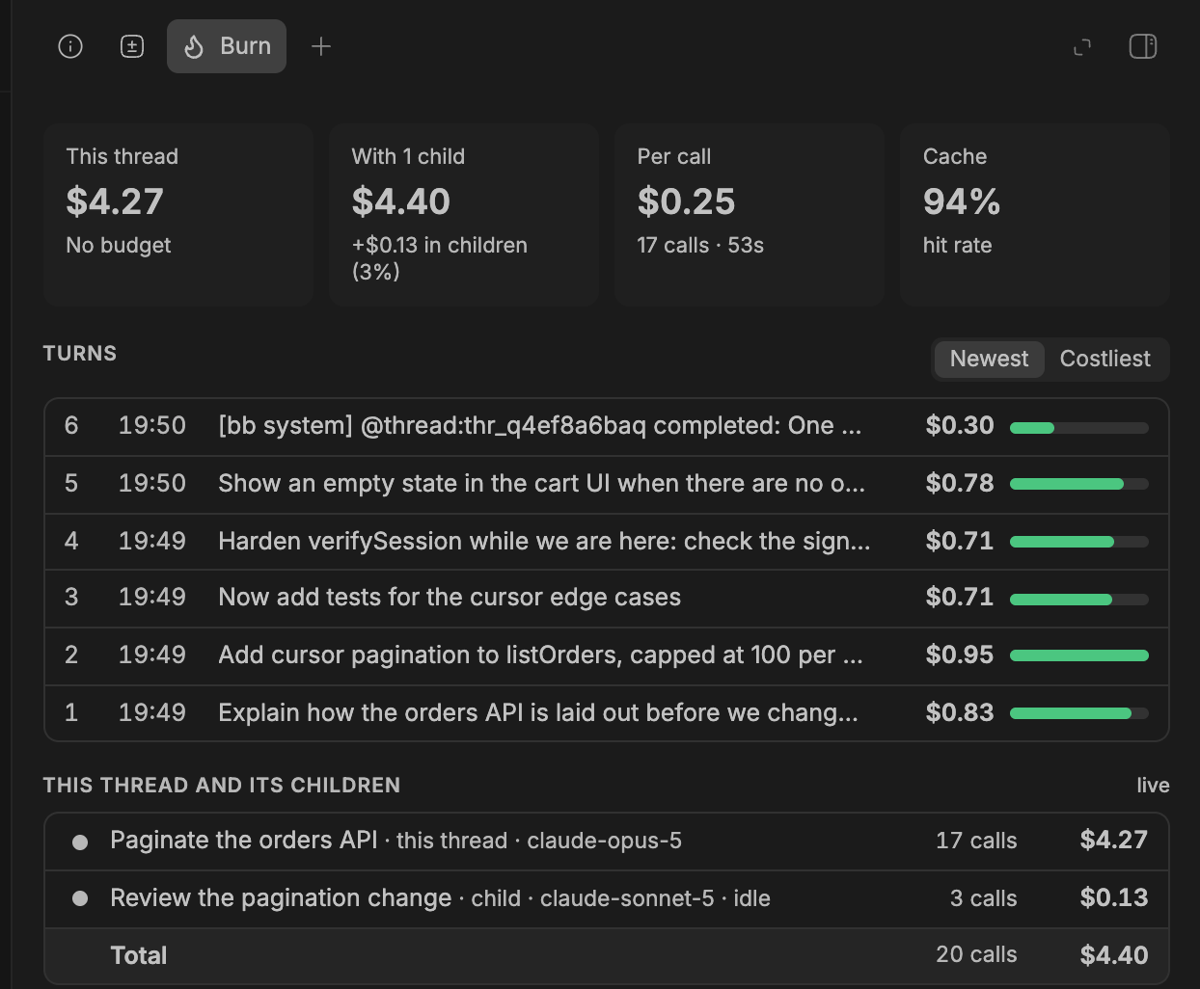
Task: Click the $0.30 cost bar for turn 6
Action: [1079, 427]
